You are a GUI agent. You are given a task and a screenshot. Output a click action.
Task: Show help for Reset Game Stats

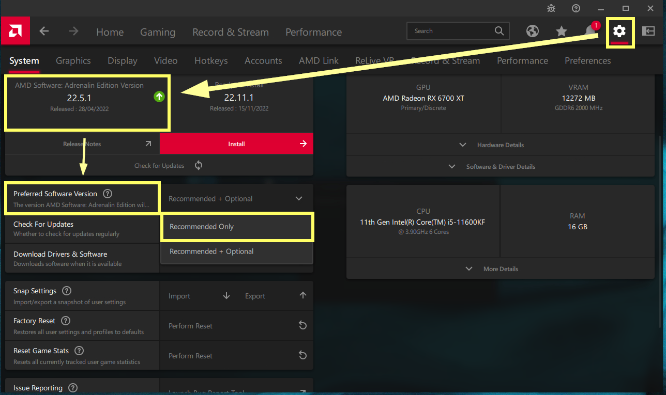coord(79,351)
